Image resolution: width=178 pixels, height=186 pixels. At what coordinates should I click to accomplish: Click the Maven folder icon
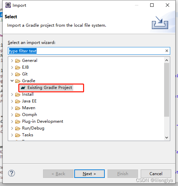coord(18,108)
